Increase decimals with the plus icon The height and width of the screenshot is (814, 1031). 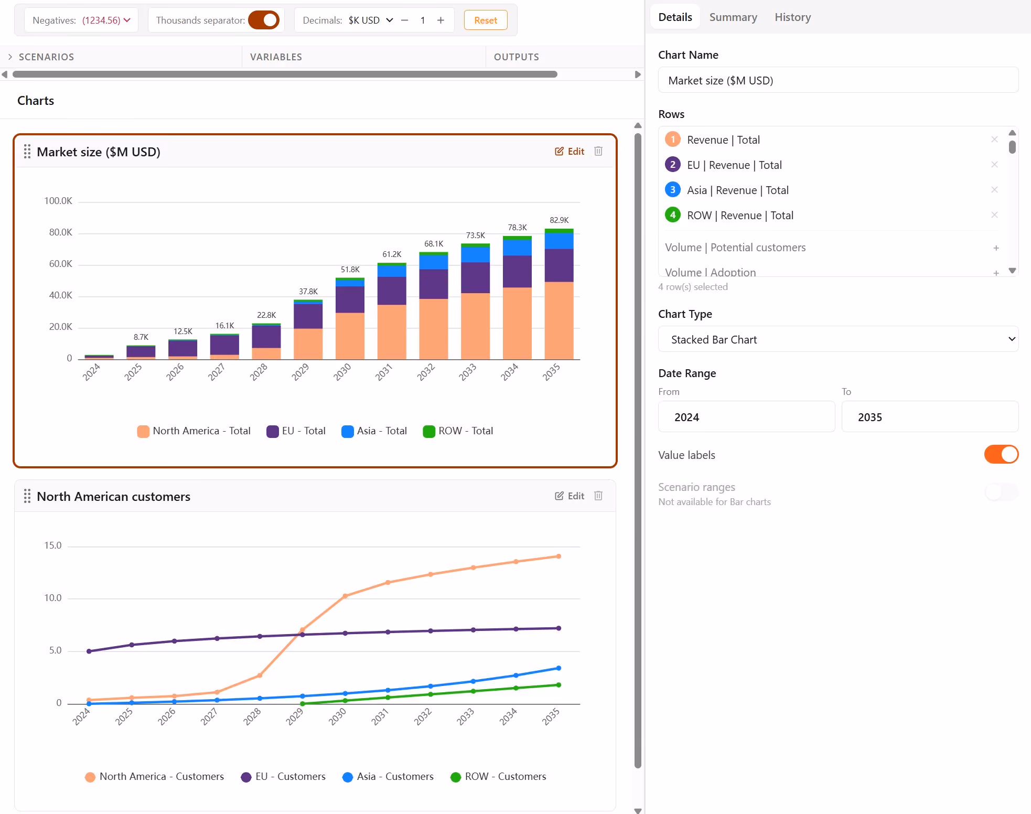tap(441, 20)
